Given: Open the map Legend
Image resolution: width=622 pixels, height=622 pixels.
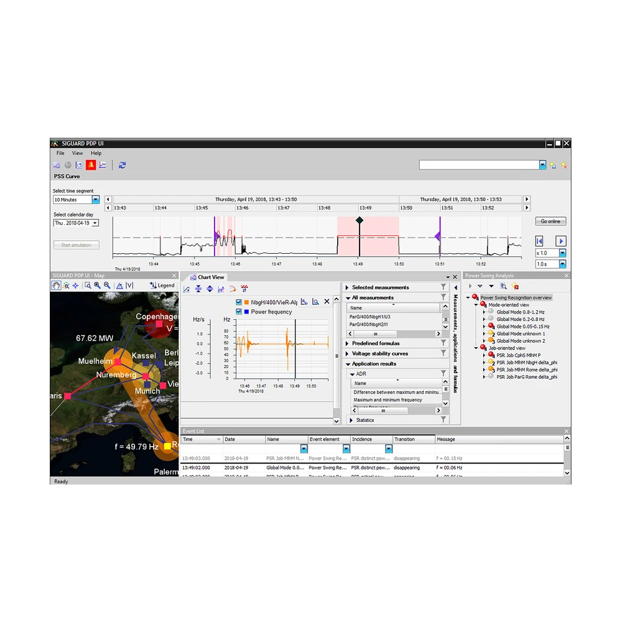Looking at the screenshot, I should point(162,285).
